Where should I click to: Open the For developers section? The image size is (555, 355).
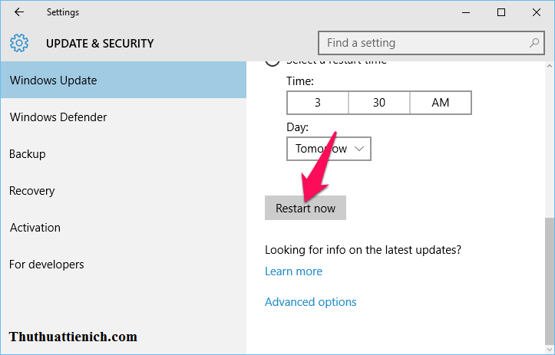click(x=47, y=265)
